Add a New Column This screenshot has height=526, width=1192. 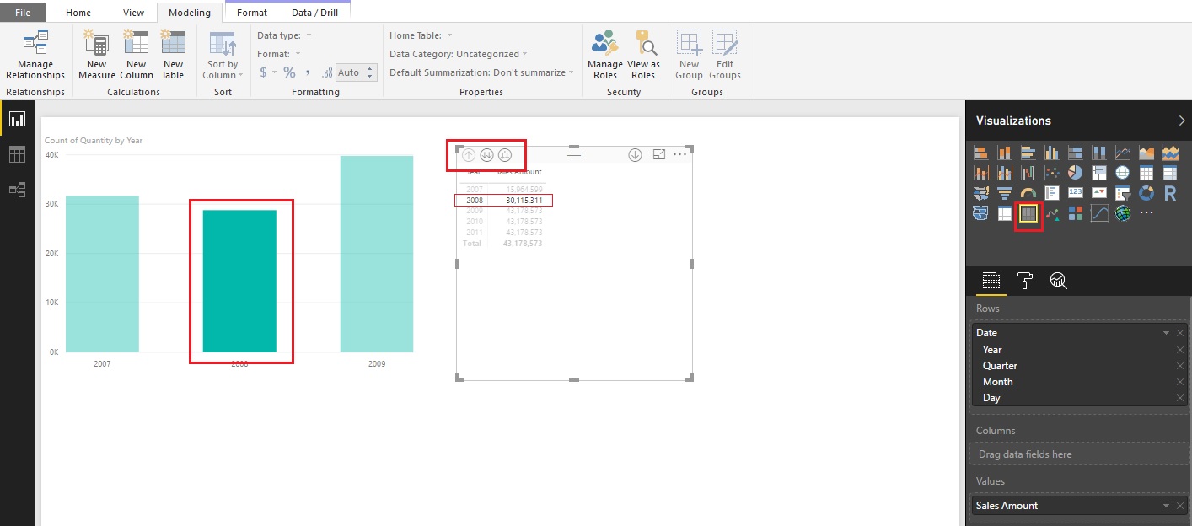point(136,56)
